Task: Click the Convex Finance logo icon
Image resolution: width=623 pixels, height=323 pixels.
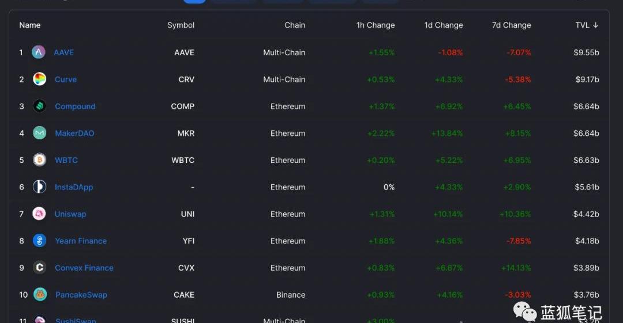Action: [x=40, y=268]
